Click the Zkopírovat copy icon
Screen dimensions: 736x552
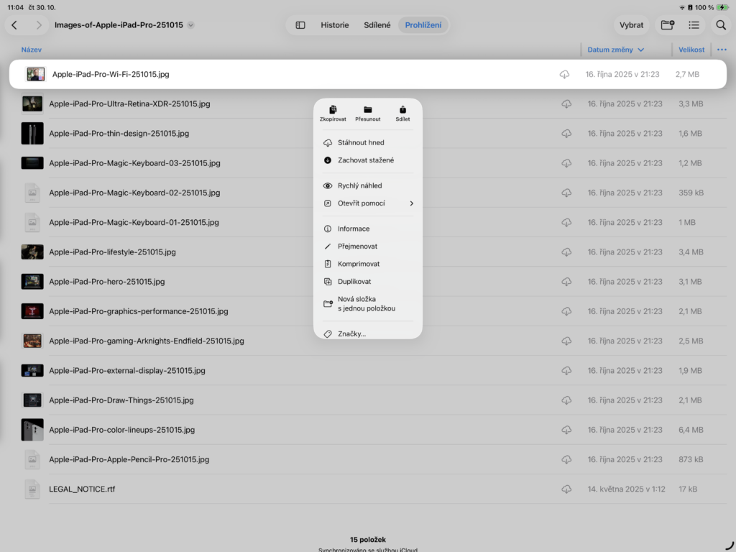[x=333, y=110]
